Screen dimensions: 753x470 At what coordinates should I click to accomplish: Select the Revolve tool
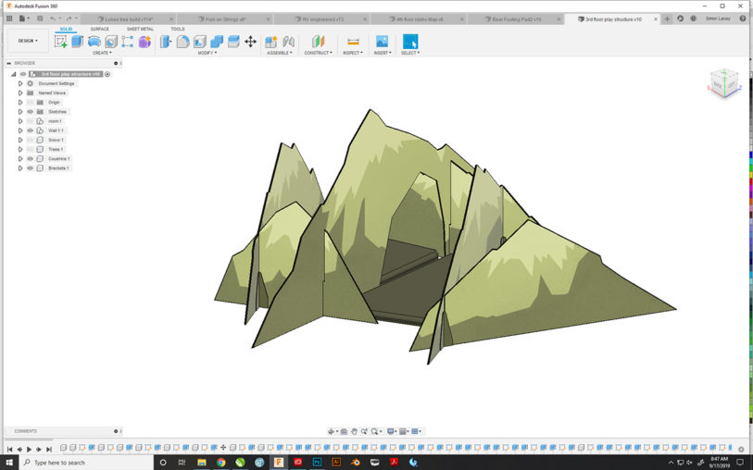click(94, 42)
